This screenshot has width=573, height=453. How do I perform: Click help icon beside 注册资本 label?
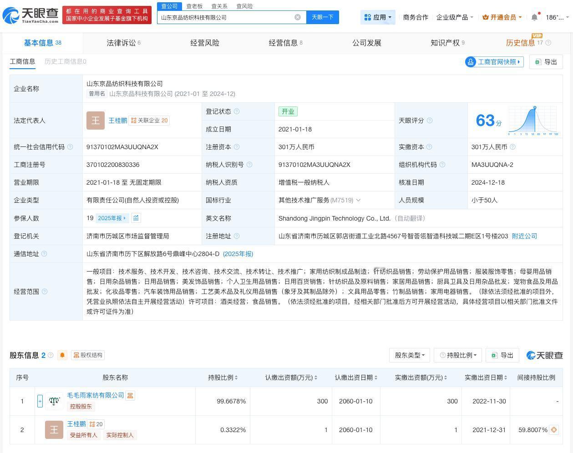coord(237,147)
